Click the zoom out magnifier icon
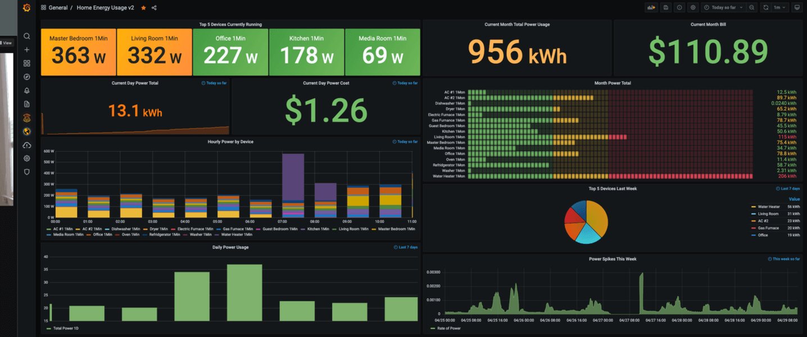The width and height of the screenshot is (807, 337). tap(752, 7)
